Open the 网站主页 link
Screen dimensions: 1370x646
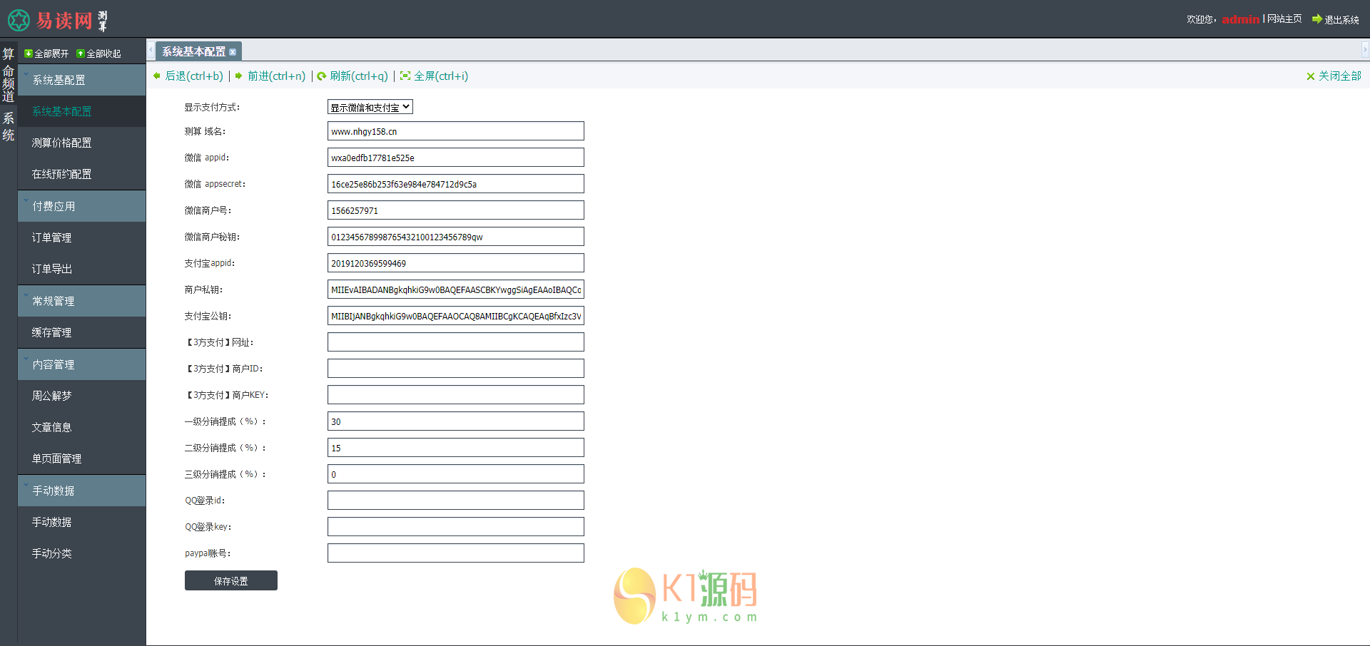tap(1284, 19)
